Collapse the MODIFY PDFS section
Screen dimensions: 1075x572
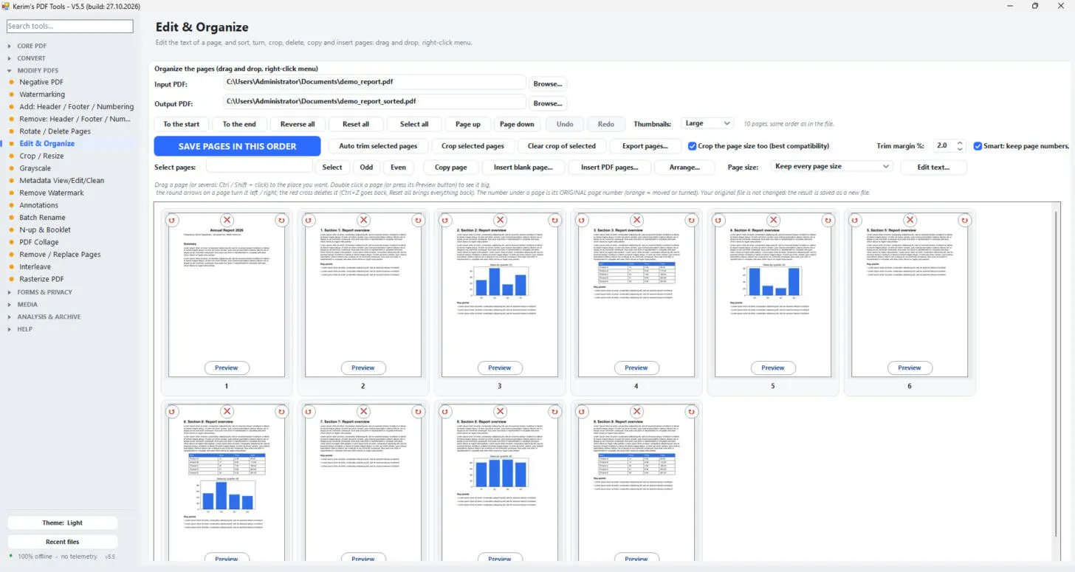point(38,70)
